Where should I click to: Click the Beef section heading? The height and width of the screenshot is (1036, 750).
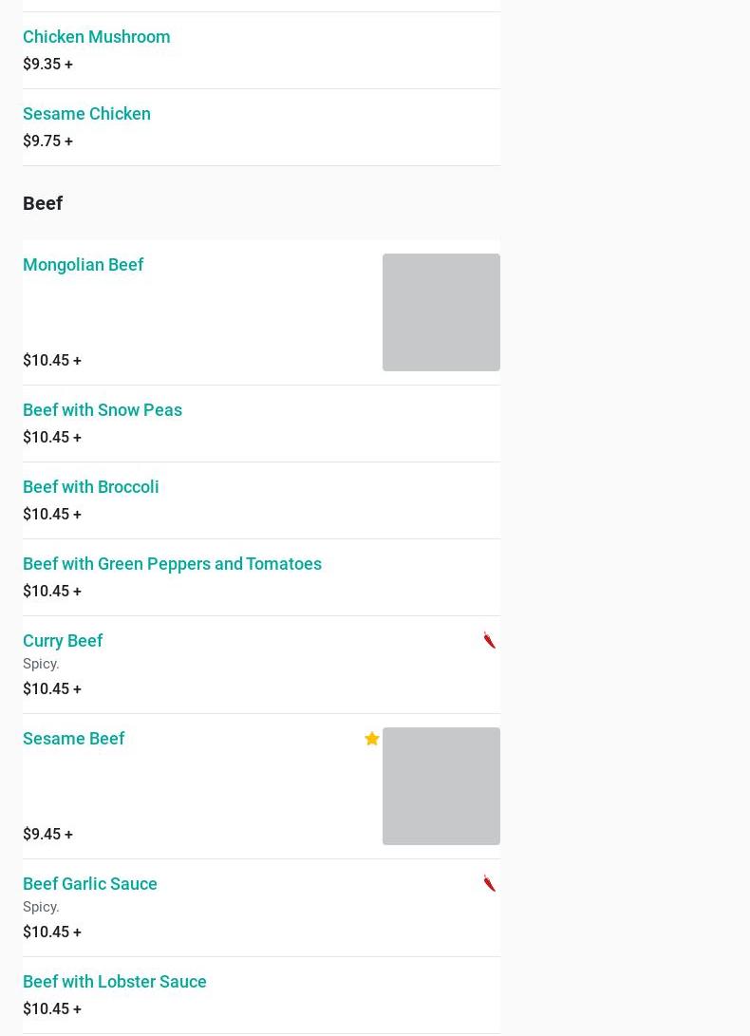[x=43, y=203]
